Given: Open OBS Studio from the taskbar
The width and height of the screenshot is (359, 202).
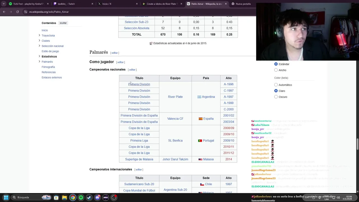Looking at the screenshot, I should coord(114,197).
